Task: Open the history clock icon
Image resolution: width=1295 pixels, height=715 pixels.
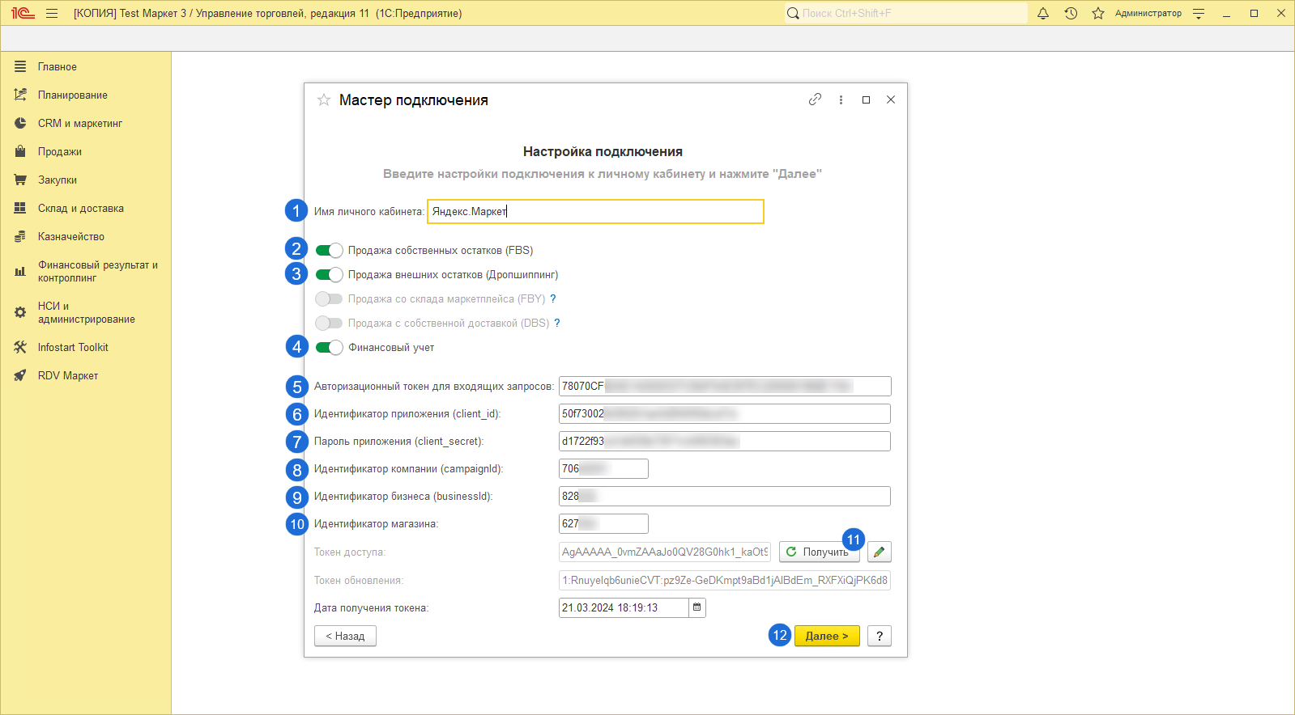Action: [1071, 13]
